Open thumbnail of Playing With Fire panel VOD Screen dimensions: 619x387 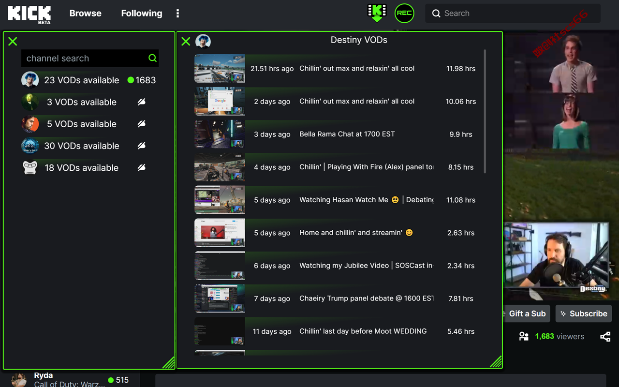pos(220,167)
